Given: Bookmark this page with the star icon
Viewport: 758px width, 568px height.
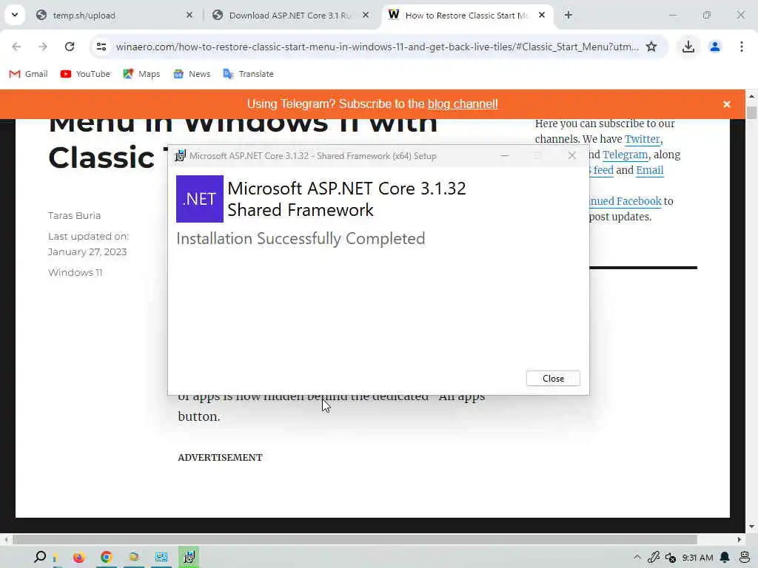Looking at the screenshot, I should point(651,47).
